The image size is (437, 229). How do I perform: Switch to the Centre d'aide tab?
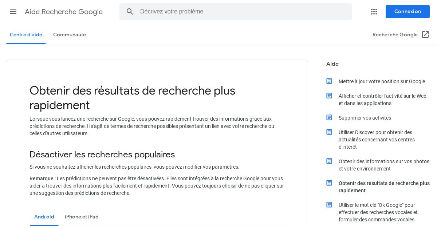[26, 35]
